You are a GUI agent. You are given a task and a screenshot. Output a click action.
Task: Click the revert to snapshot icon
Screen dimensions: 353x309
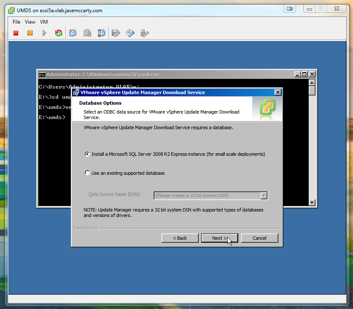87,33
